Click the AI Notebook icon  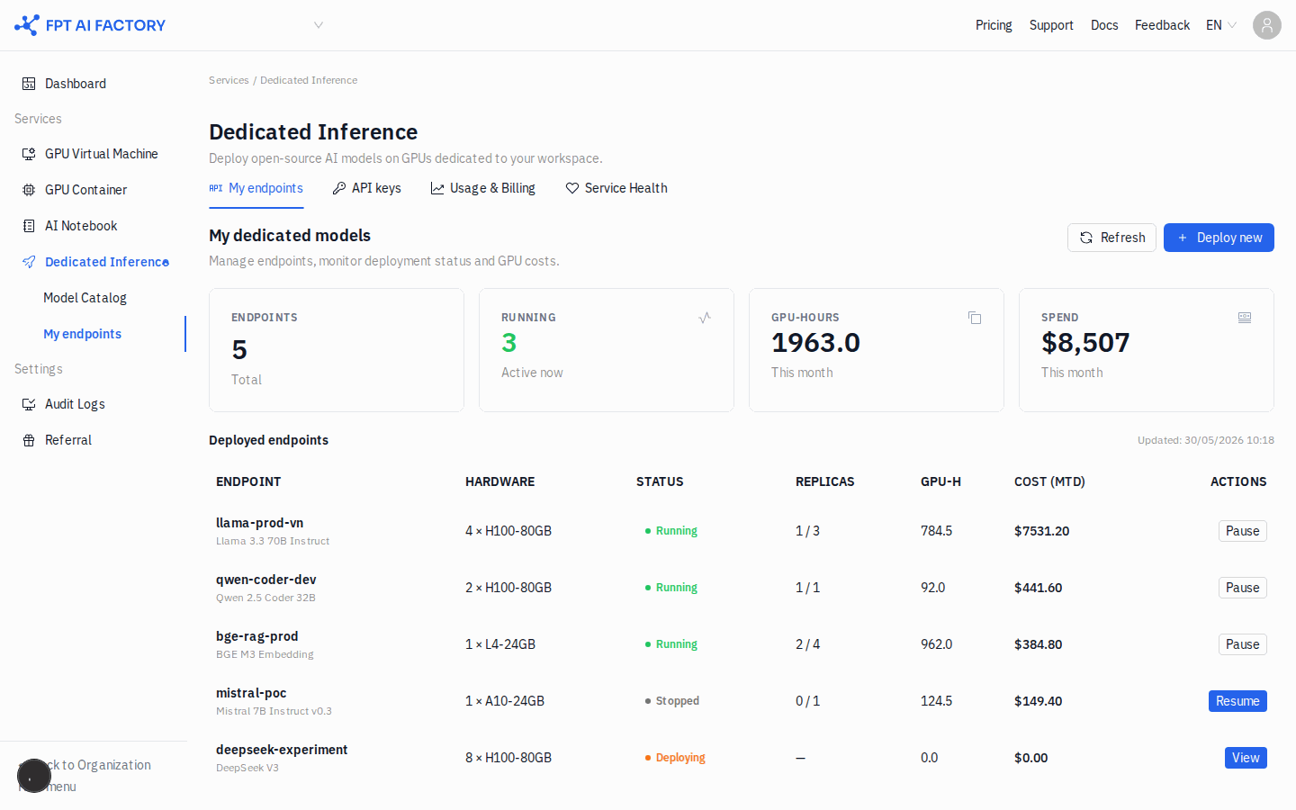tap(29, 226)
